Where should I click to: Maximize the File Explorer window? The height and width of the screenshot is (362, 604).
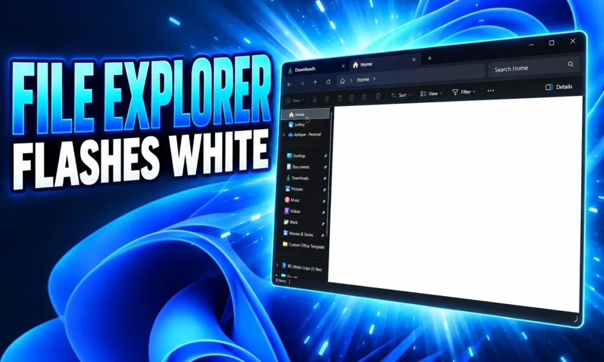pyautogui.click(x=551, y=43)
